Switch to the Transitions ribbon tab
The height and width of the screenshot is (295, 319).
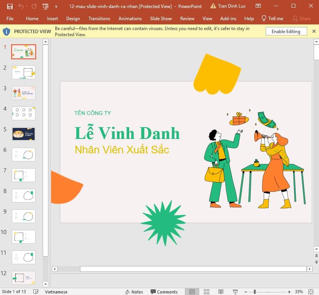(x=99, y=18)
